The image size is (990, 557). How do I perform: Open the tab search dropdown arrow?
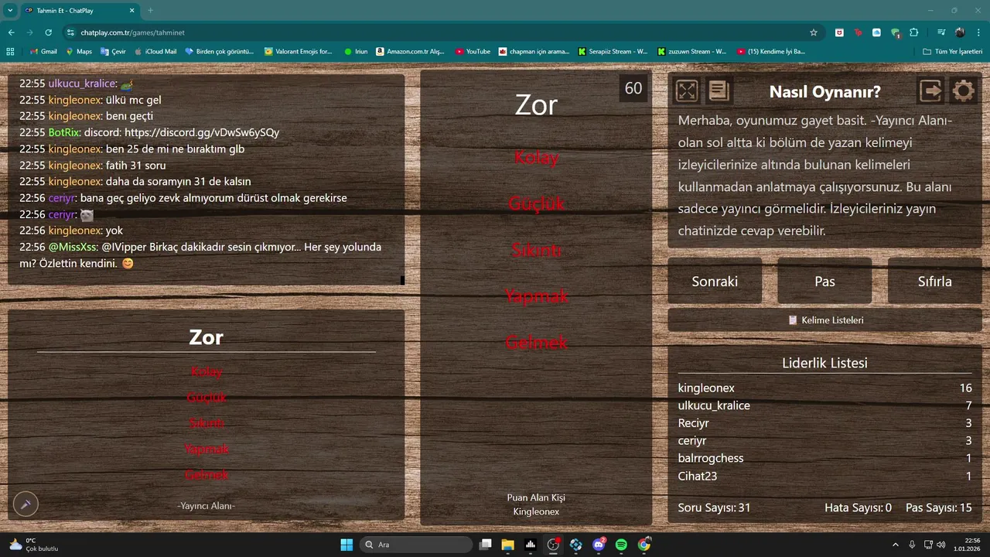coord(10,10)
